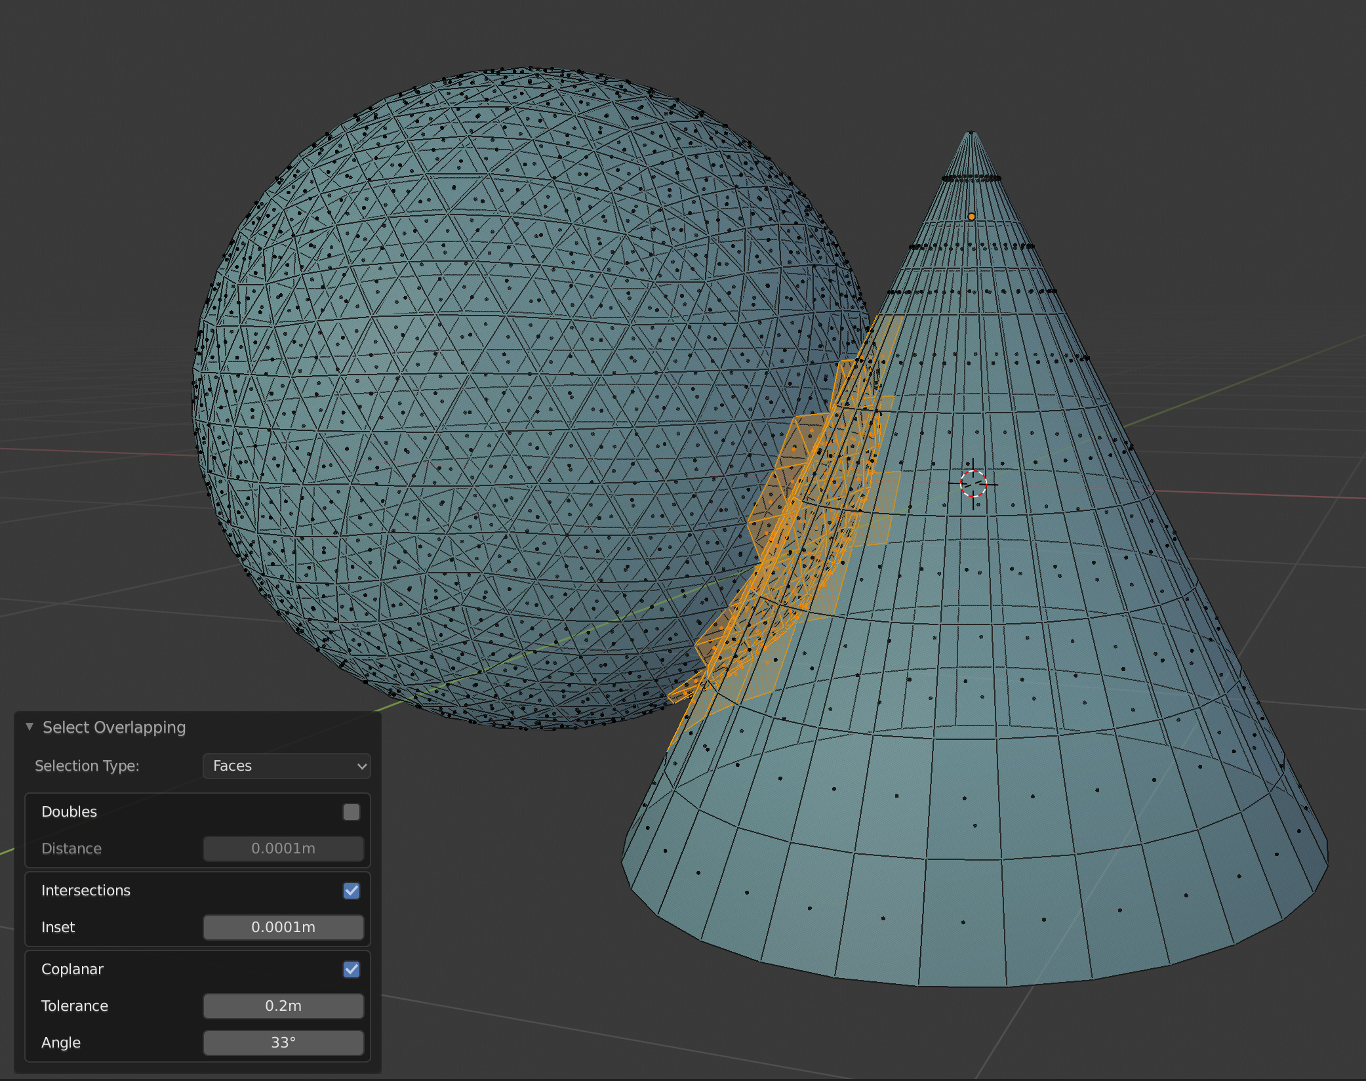Click the Angle 33° slider field

(x=283, y=1042)
